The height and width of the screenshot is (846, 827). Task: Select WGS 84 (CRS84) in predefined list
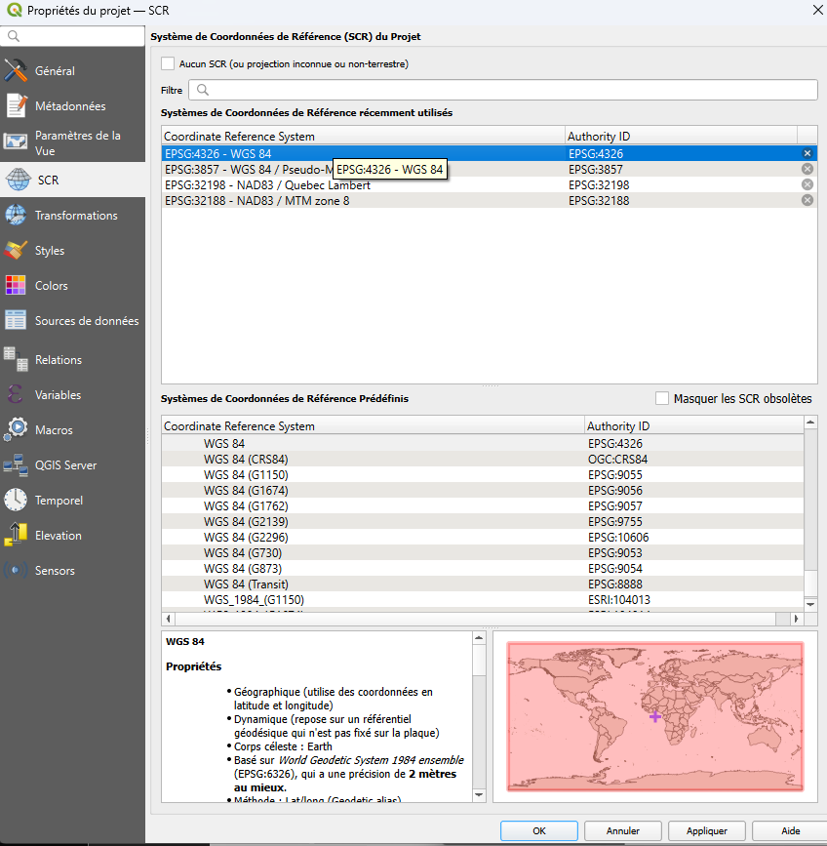(x=246, y=460)
